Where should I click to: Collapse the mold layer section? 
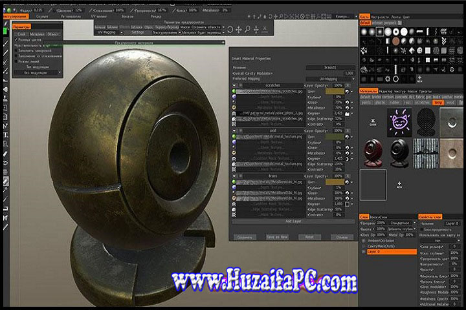(234, 130)
